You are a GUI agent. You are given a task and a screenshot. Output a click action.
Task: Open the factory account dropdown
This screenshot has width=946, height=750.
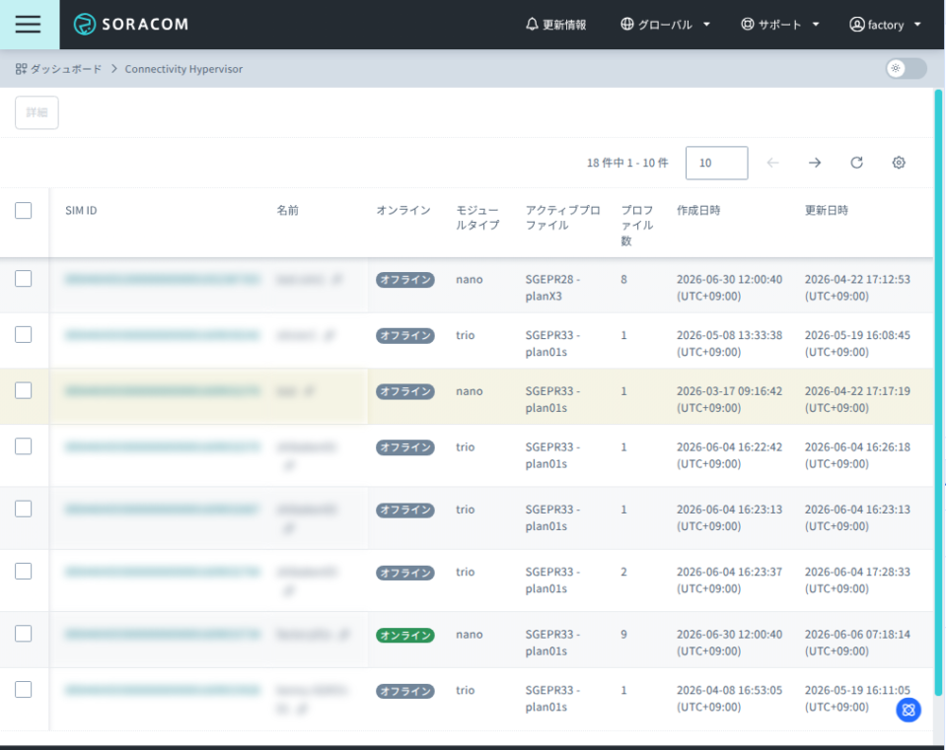[x=885, y=25]
